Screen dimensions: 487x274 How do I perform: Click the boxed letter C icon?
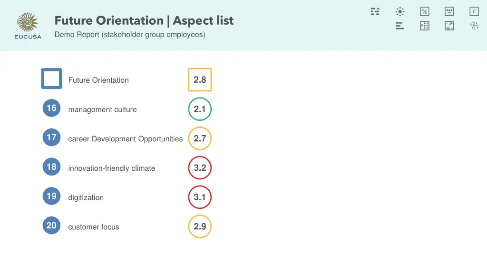(x=474, y=11)
